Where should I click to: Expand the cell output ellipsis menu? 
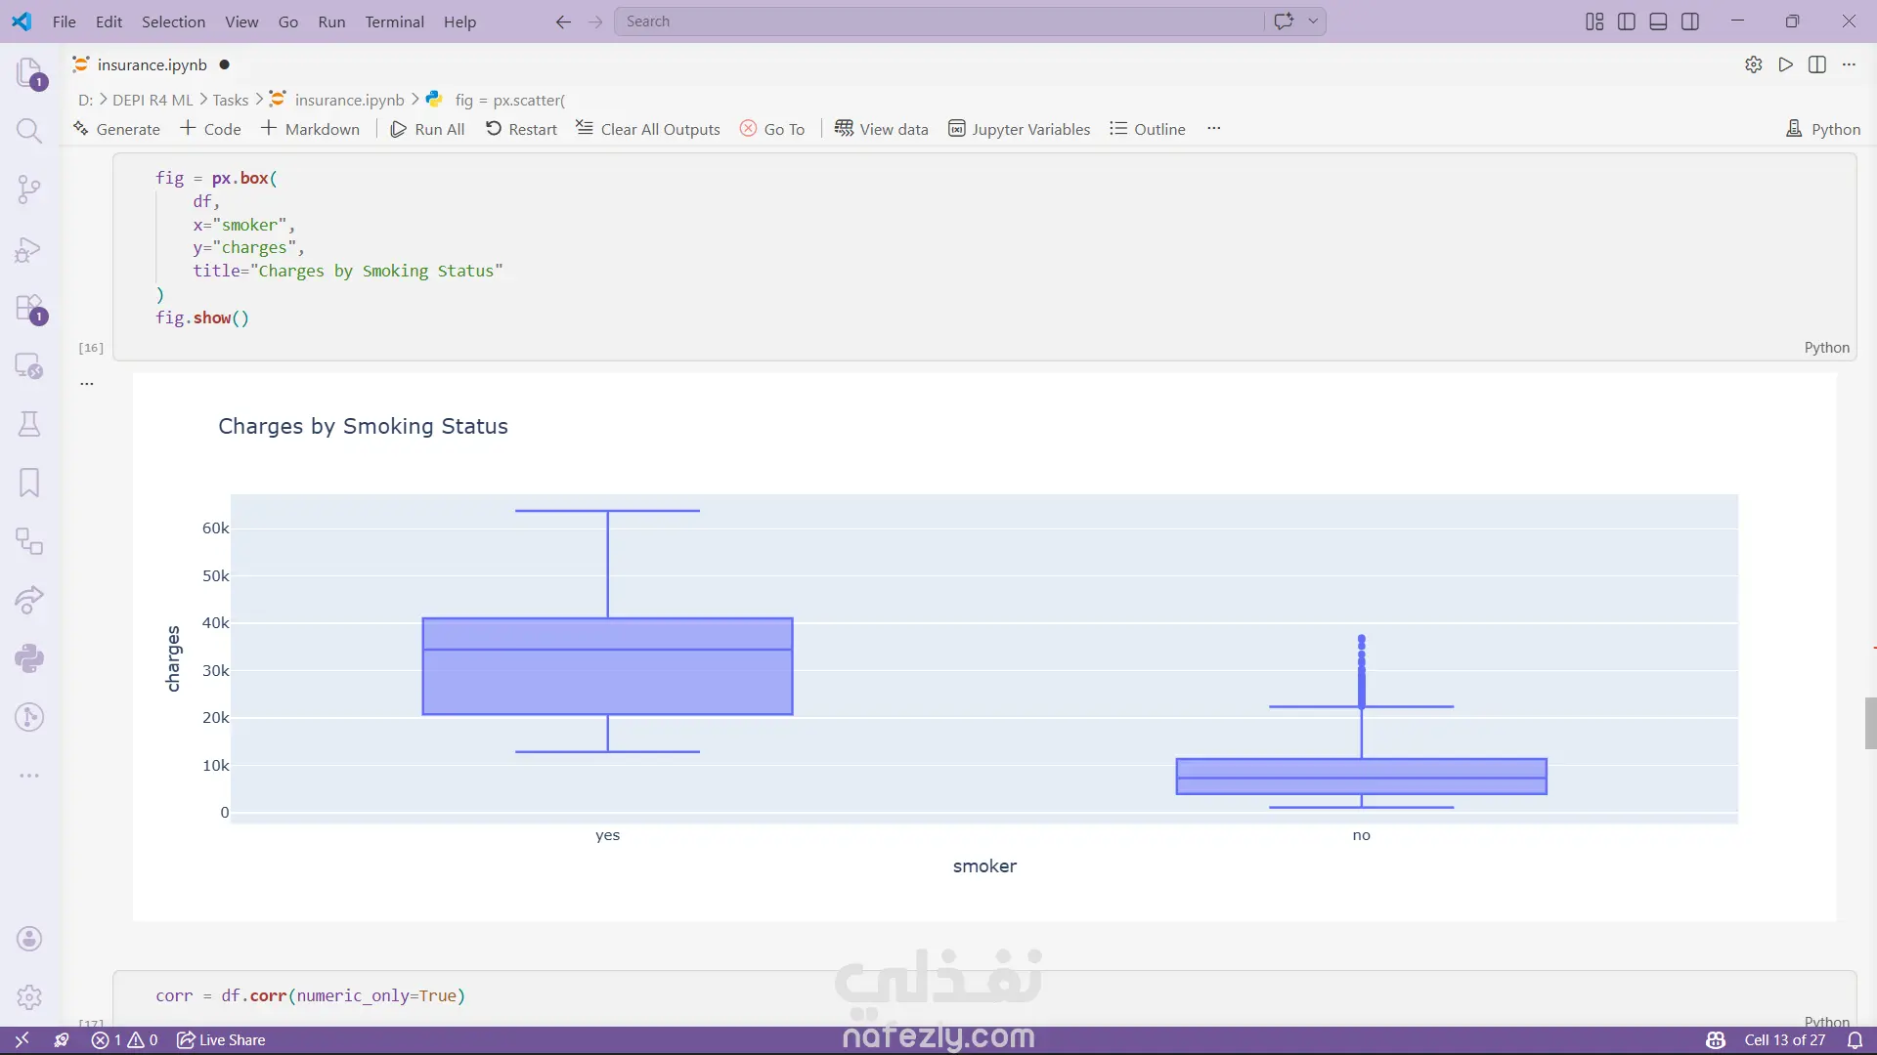(87, 384)
